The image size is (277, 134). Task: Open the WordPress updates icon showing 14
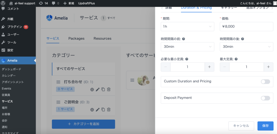coord(43,3)
